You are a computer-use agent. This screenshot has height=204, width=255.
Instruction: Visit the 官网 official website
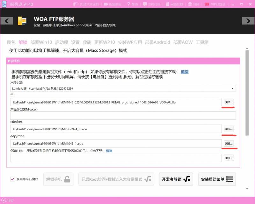[193, 4]
